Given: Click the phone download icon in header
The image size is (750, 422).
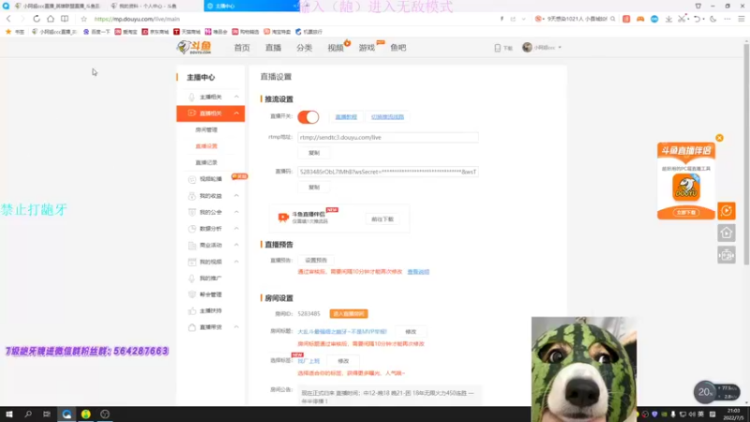Looking at the screenshot, I should pyautogui.click(x=498, y=48).
